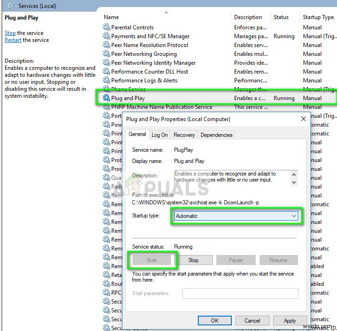Click the Resume service button

click(x=278, y=260)
